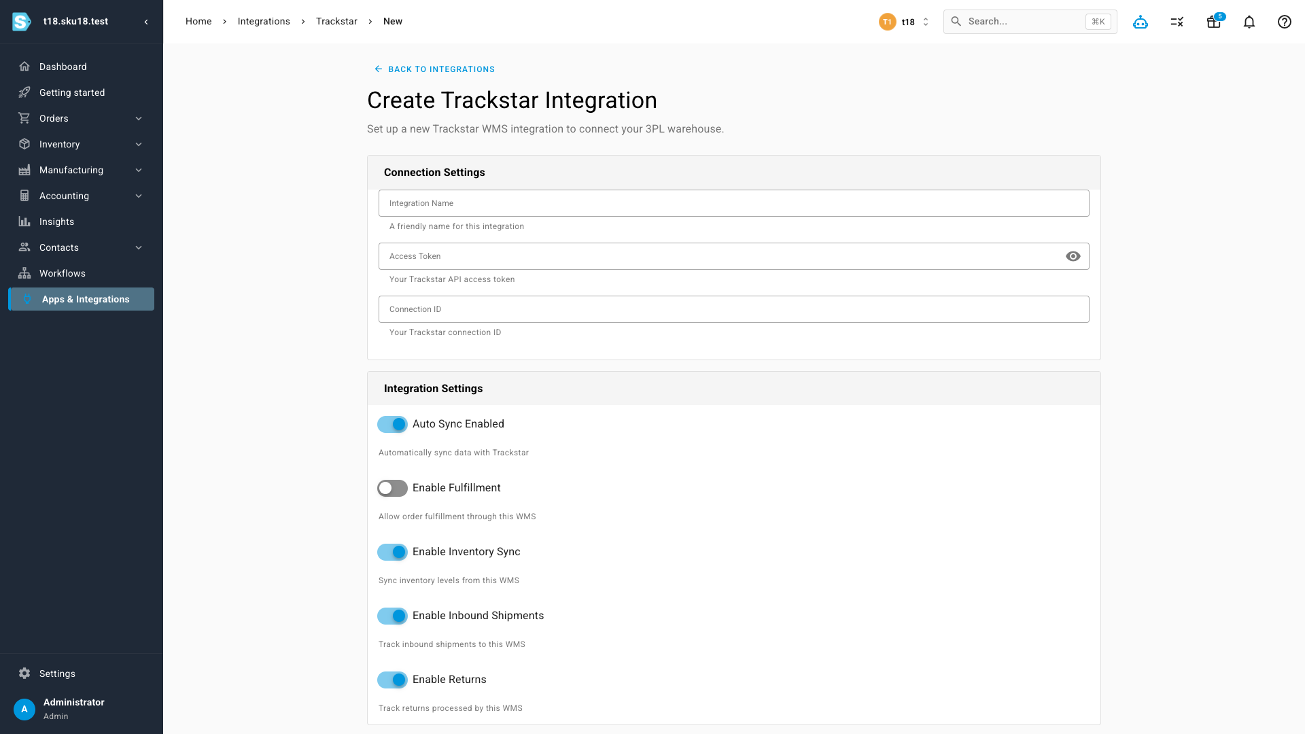Click the Contacts people icon

tap(24, 247)
